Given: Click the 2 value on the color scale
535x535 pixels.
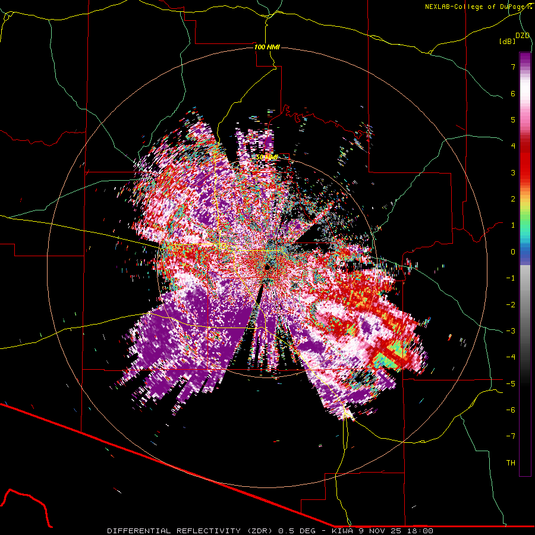Looking at the screenshot, I should (513, 199).
